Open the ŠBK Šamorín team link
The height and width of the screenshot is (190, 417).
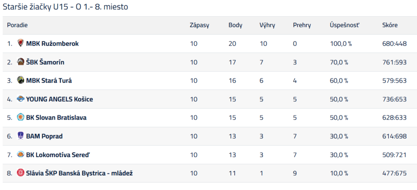(x=45, y=62)
